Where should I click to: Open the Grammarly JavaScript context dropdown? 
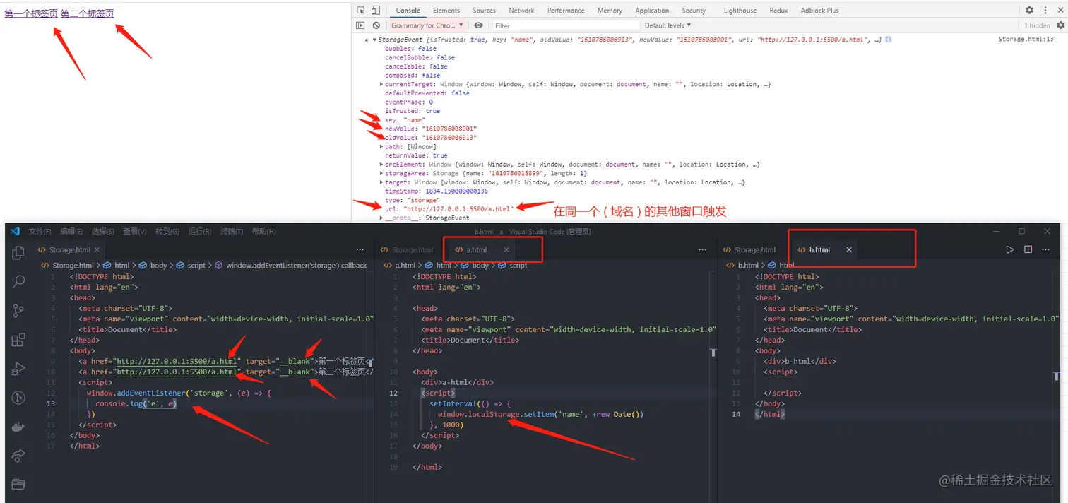click(428, 25)
